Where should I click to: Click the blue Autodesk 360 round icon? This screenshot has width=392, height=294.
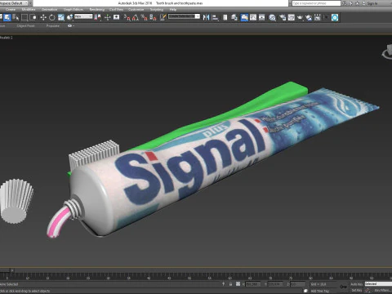(x=335, y=18)
